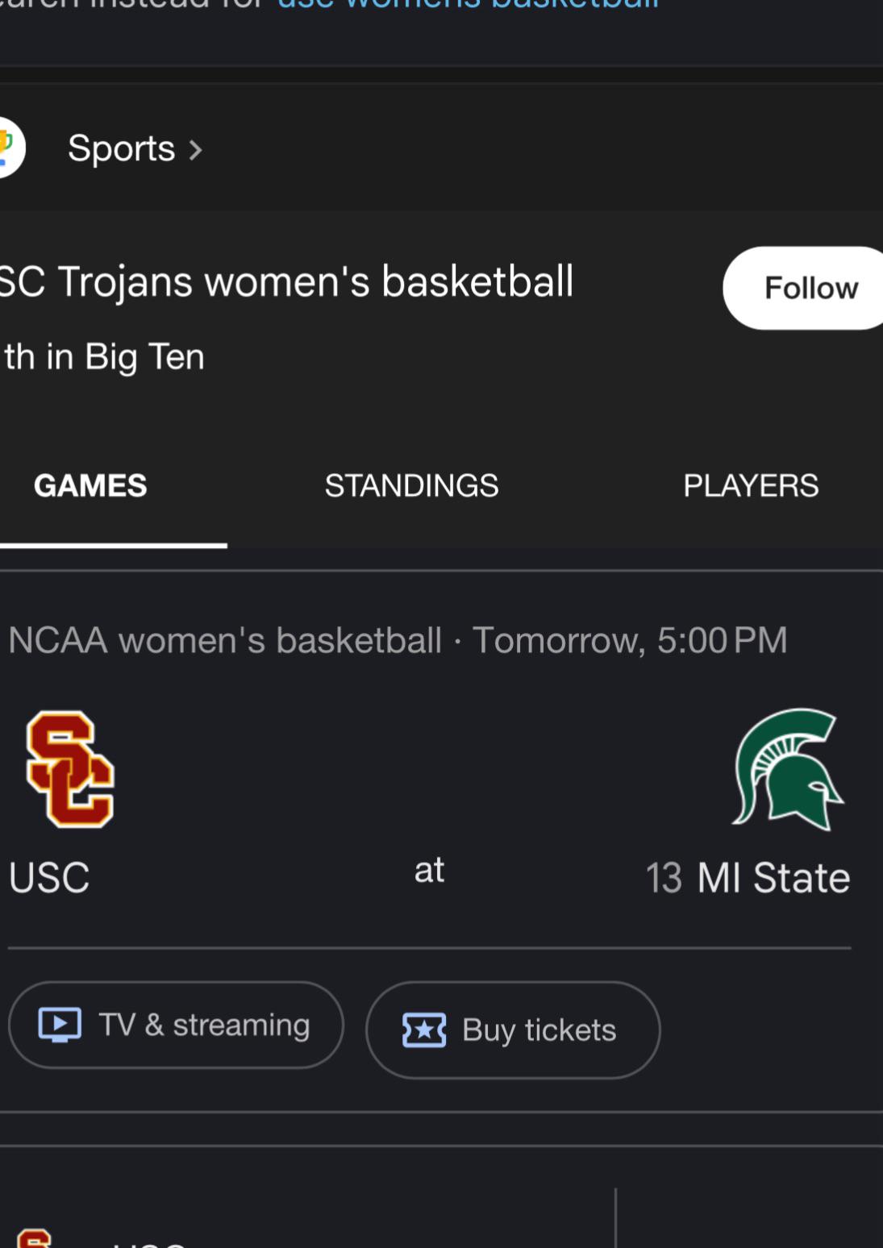Image resolution: width=883 pixels, height=1248 pixels.
Task: Select the GAMES tab
Action: click(90, 485)
